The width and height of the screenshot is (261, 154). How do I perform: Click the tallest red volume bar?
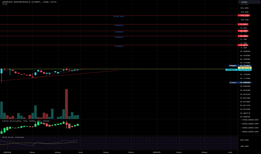(x=66, y=104)
